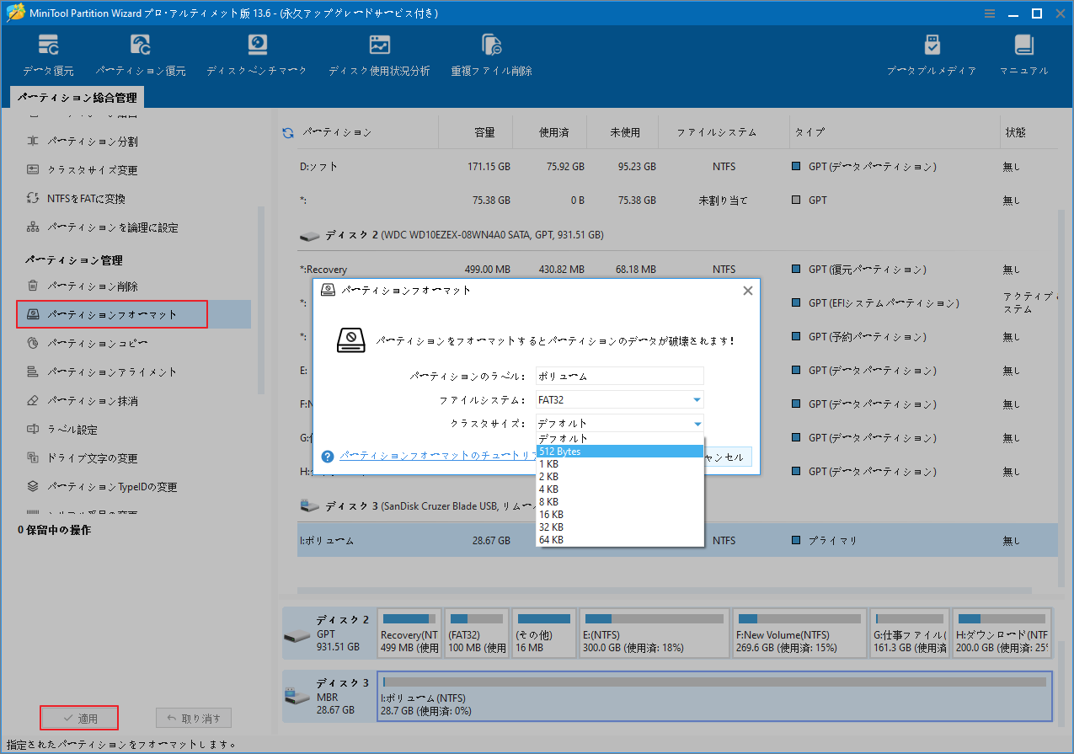Viewport: 1074px width, 754px height.
Task: Choose 4 KB cluster size option
Action: click(620, 489)
